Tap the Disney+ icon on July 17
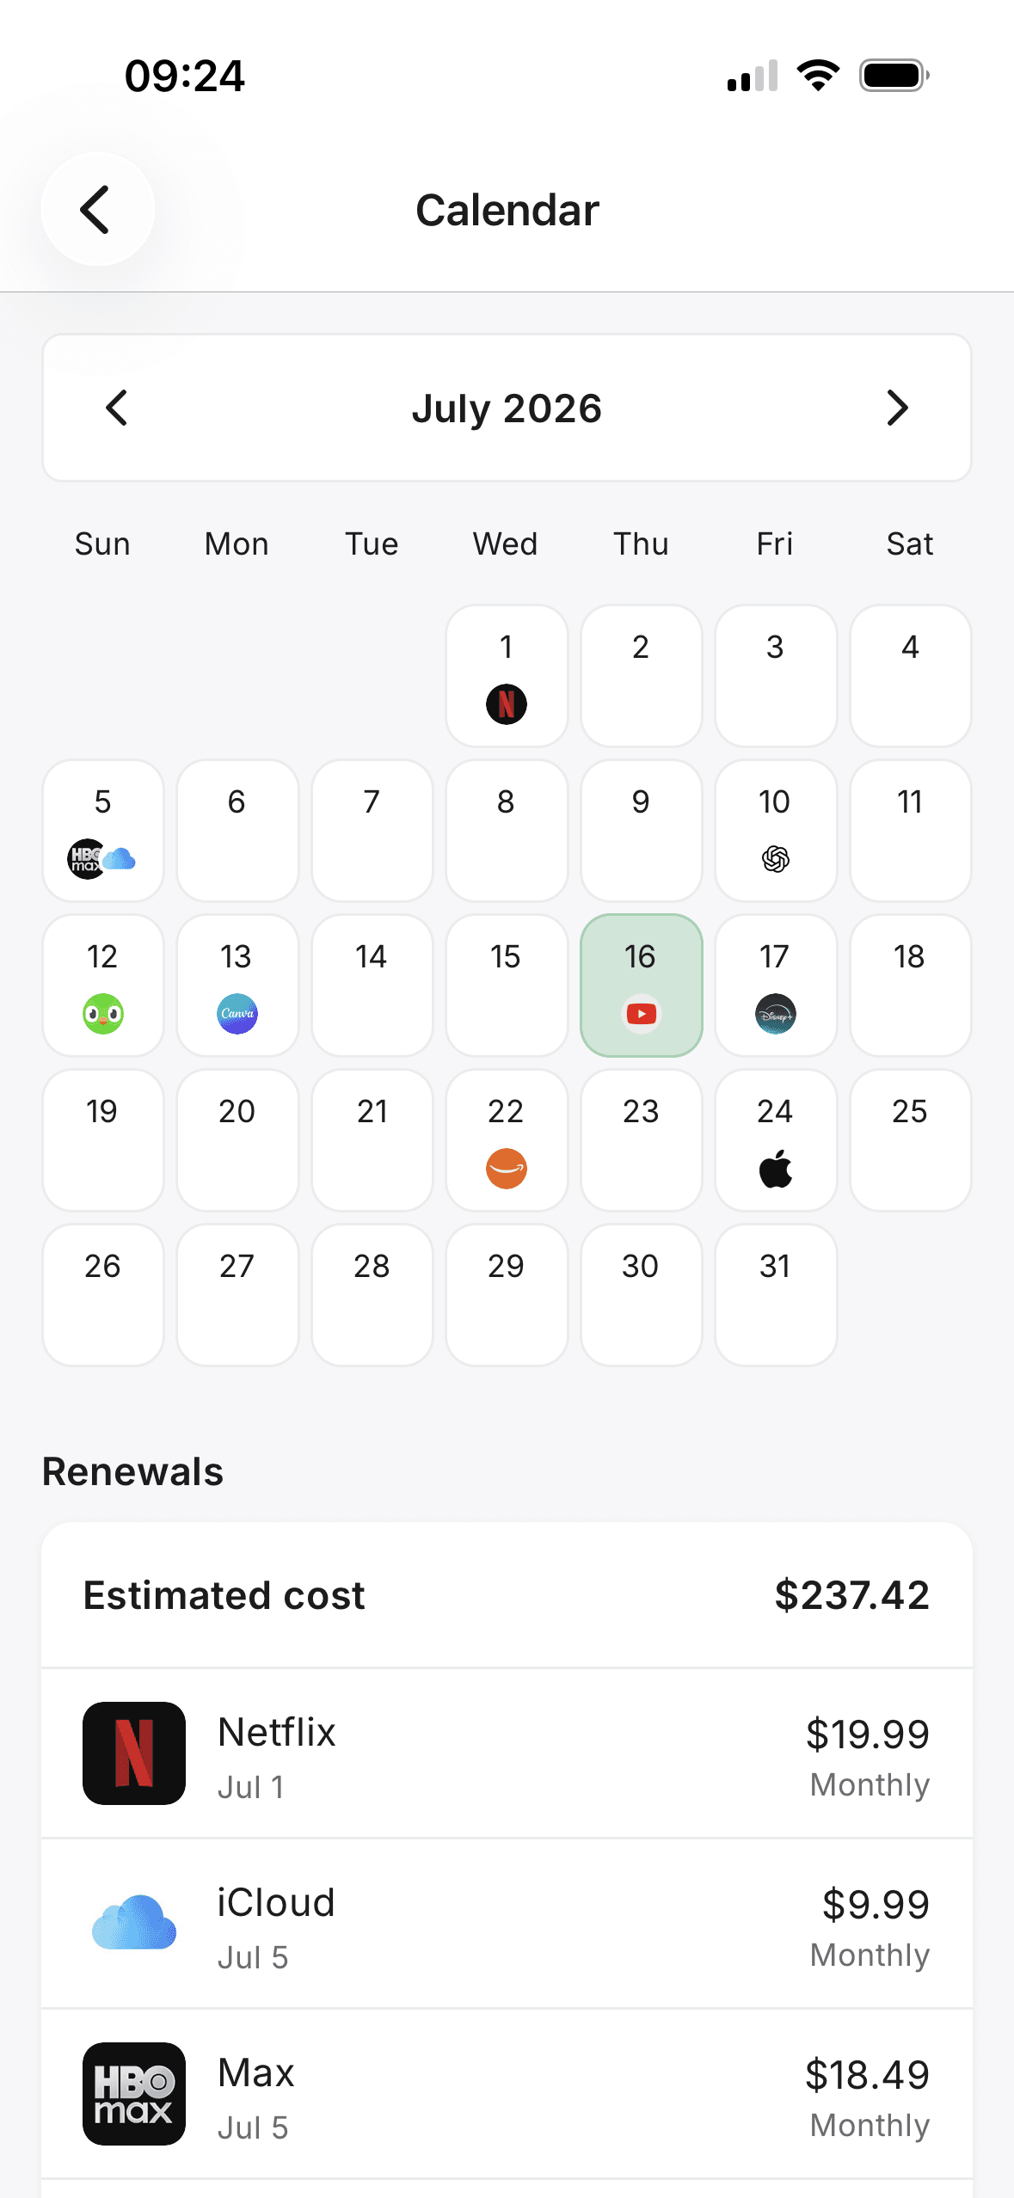This screenshot has height=2198, width=1014. (x=776, y=1014)
